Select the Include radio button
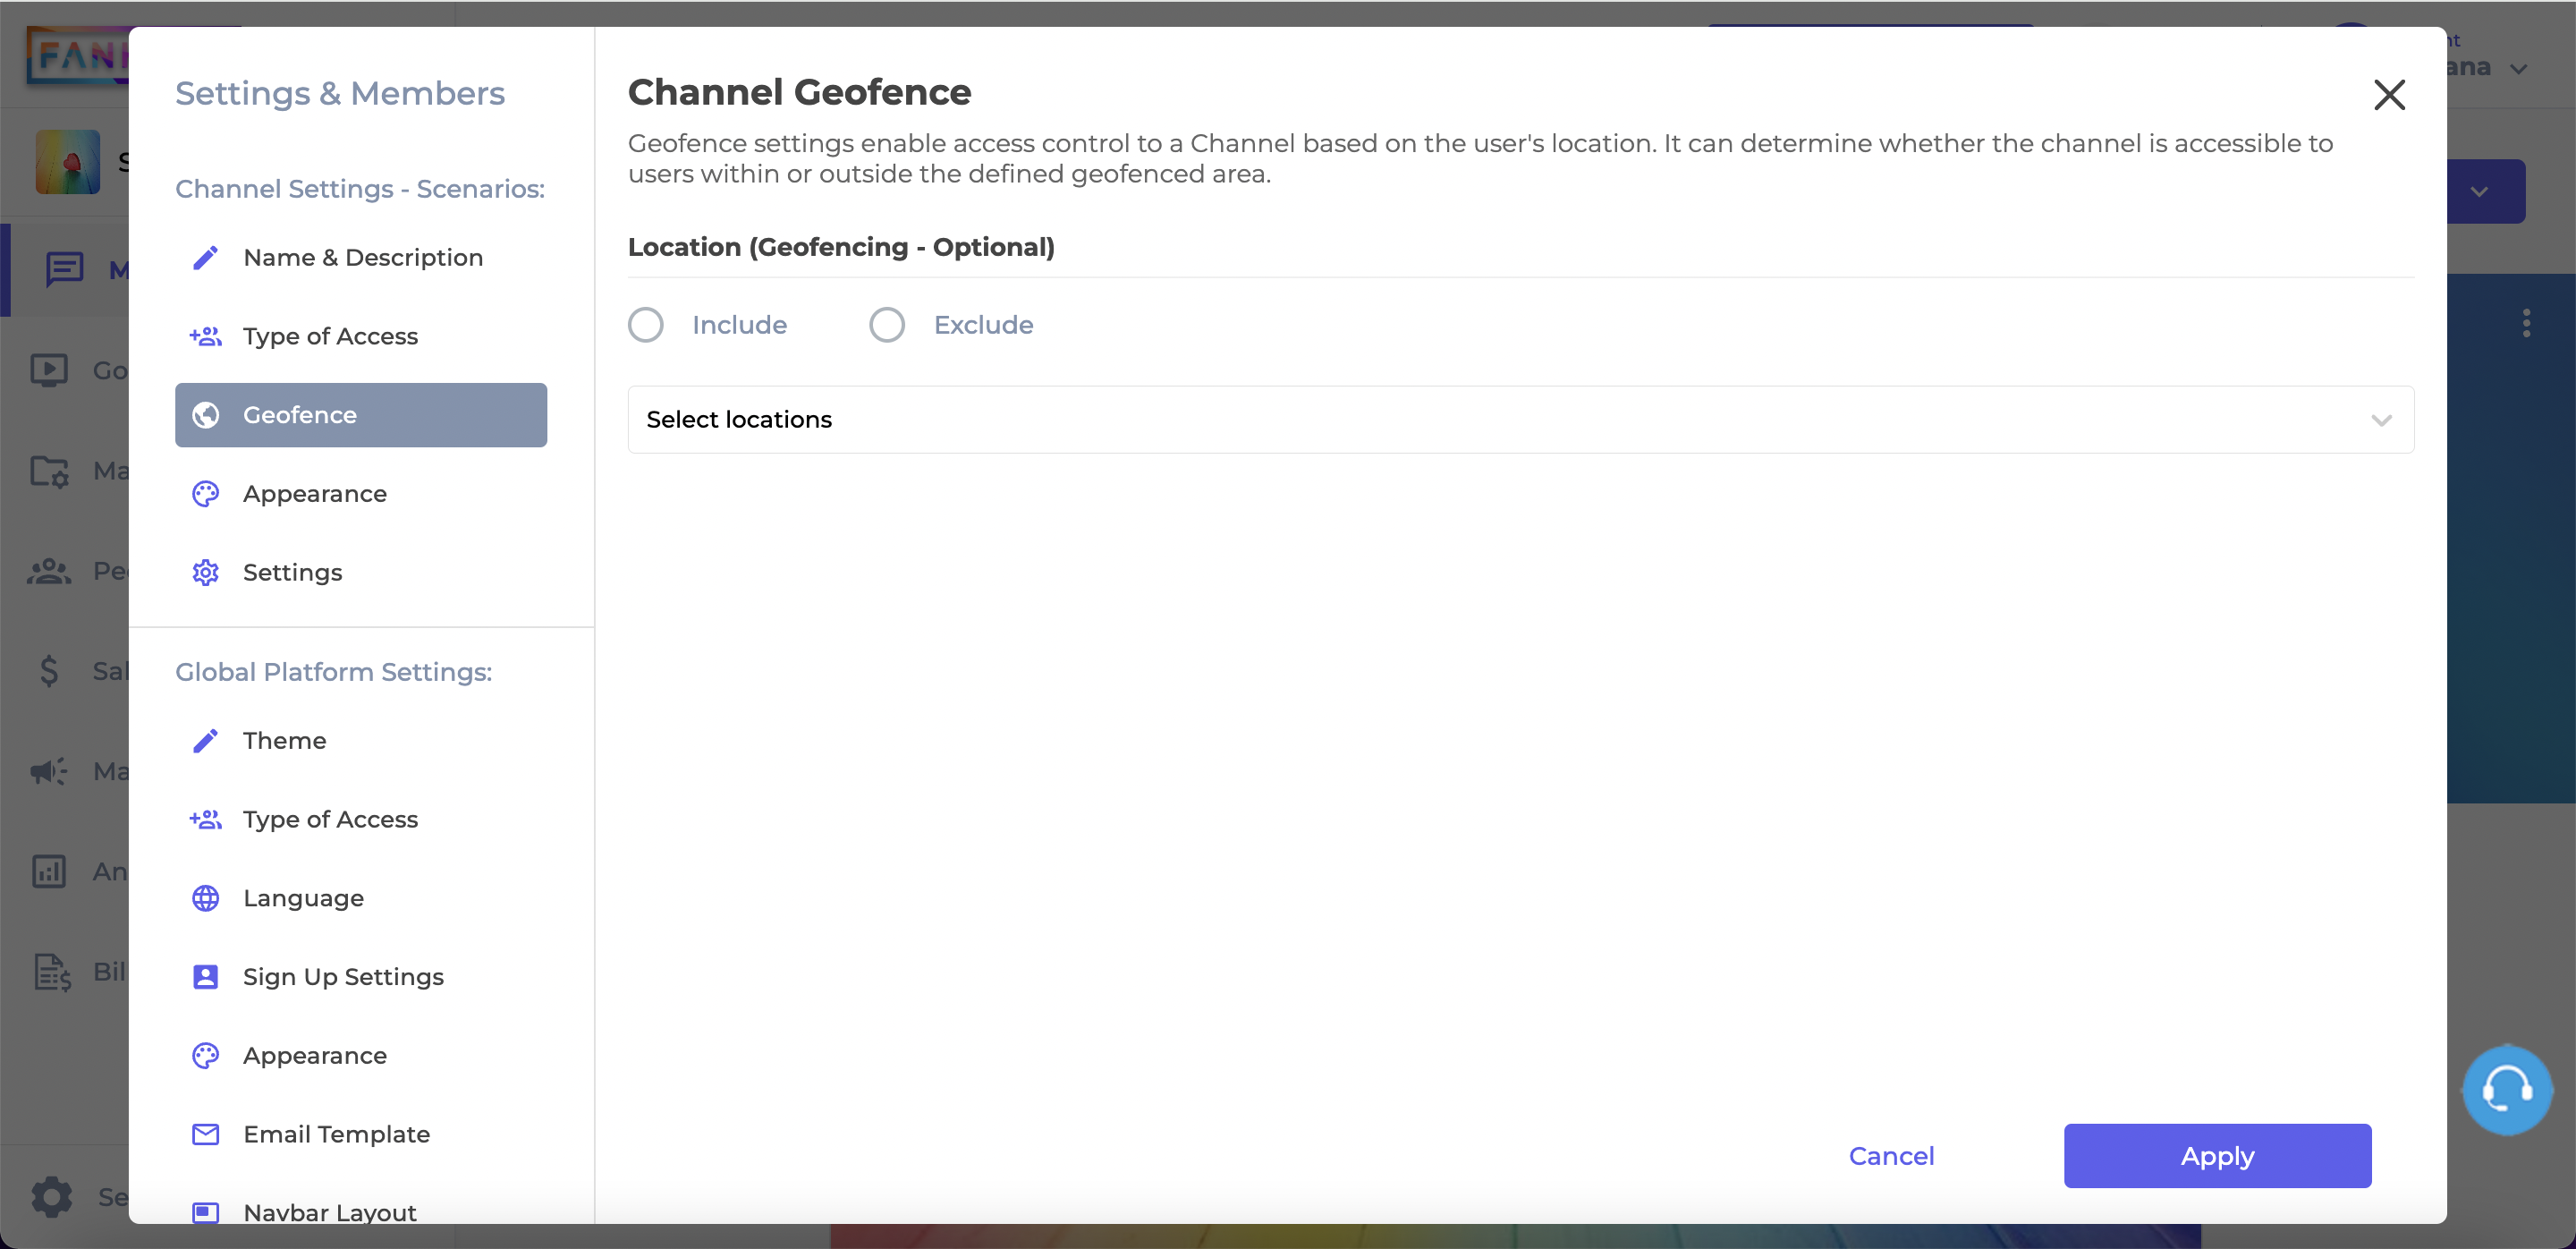2576x1249 pixels. tap(646, 325)
